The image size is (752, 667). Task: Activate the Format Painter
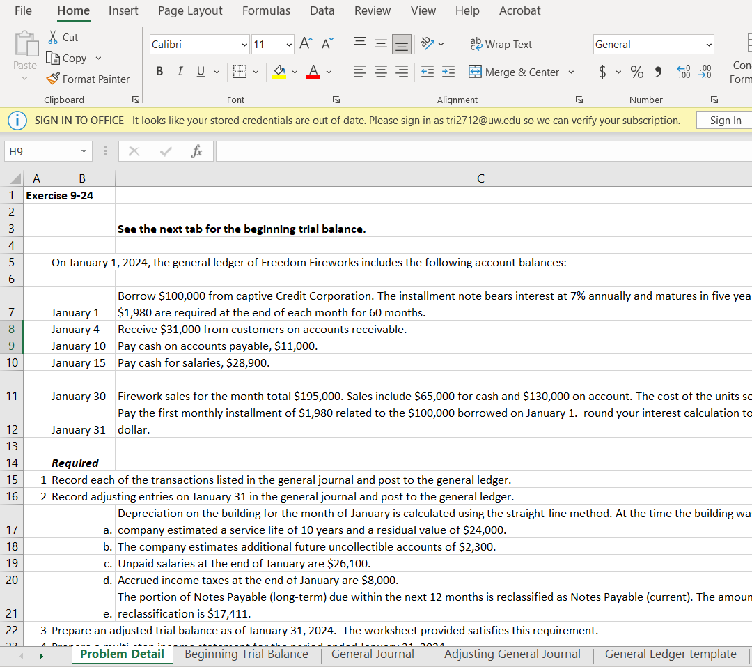(x=88, y=79)
